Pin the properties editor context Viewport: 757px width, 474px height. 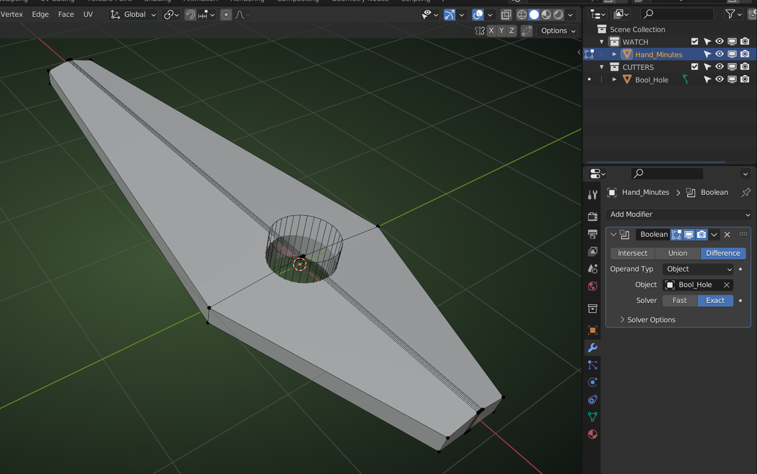pyautogui.click(x=746, y=192)
